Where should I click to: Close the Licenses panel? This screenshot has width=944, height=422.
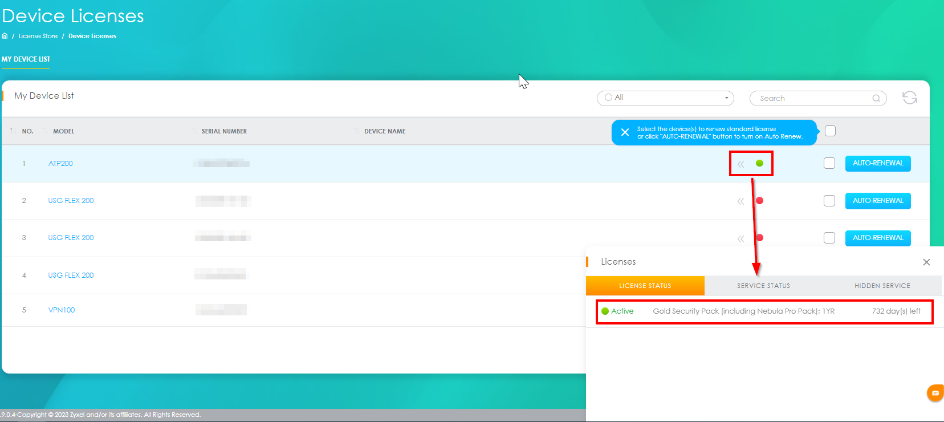point(926,262)
